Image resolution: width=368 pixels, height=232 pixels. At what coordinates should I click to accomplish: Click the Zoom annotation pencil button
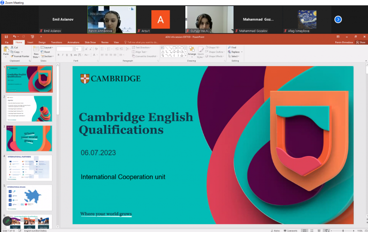7,221
